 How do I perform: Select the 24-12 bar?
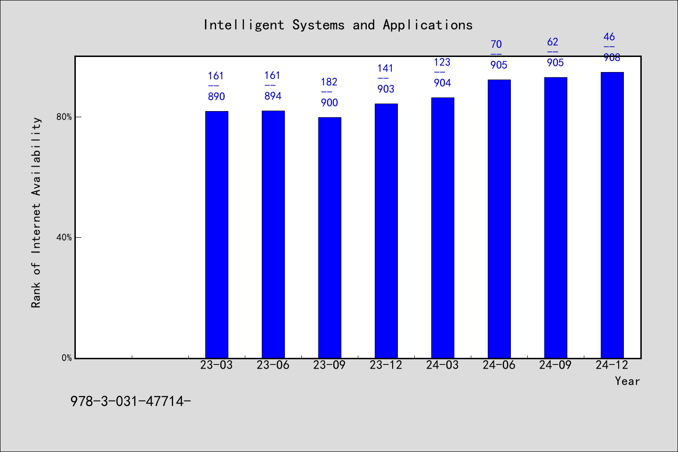(612, 215)
